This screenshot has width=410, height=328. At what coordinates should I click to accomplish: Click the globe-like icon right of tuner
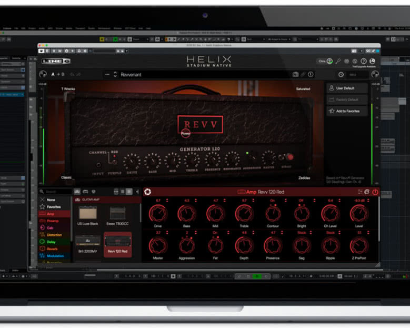tap(346, 61)
